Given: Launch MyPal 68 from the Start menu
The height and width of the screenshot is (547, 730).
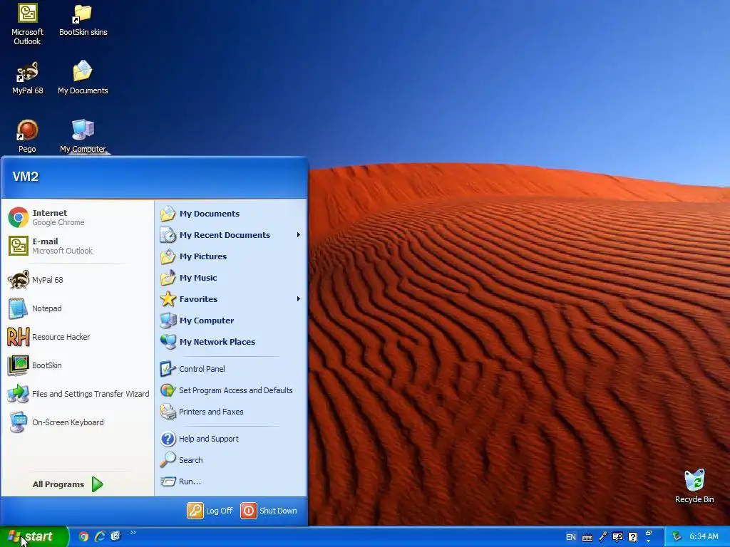Looking at the screenshot, I should coord(77,280).
